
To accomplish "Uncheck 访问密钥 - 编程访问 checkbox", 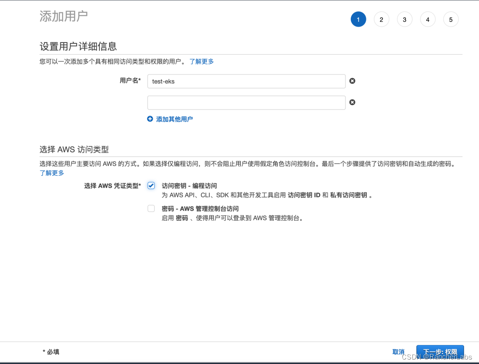I will (x=151, y=186).
